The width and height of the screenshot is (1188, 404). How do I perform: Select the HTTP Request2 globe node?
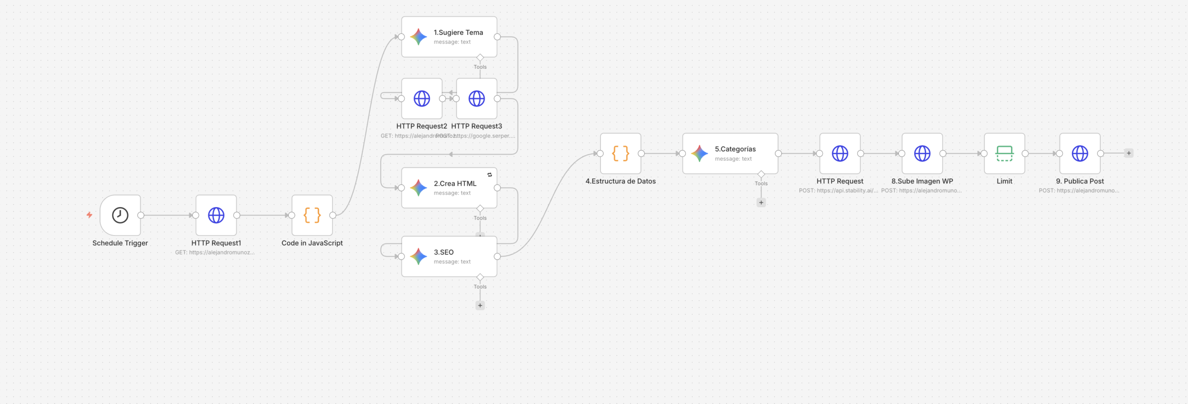tap(422, 98)
